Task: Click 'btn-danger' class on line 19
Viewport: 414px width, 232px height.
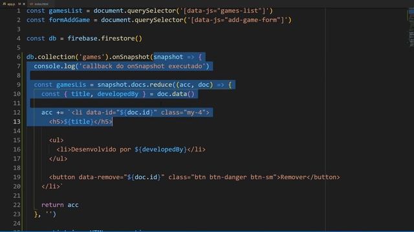Action: [228, 177]
